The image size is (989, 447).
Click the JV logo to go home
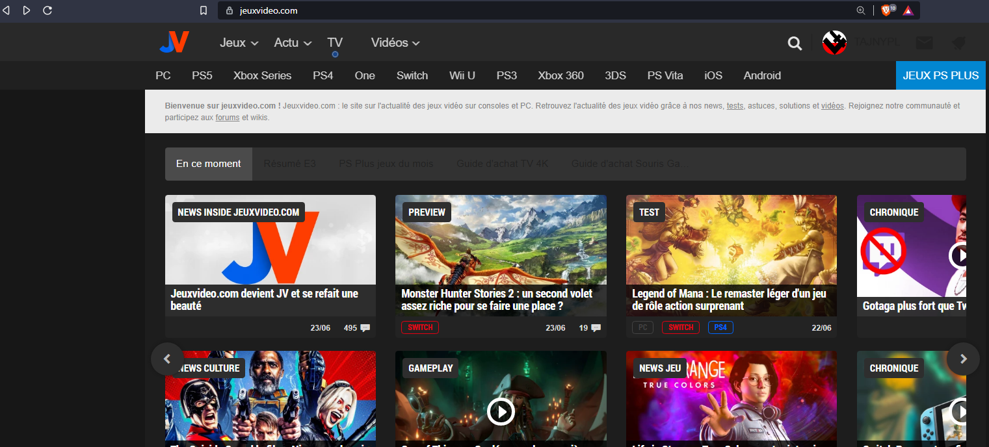pos(174,42)
